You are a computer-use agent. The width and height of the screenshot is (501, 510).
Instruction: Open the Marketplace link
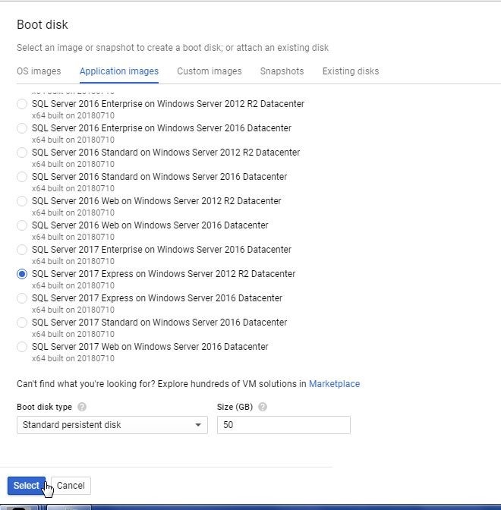[334, 384]
